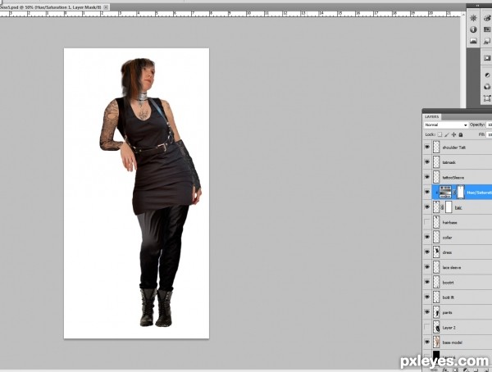Hide the tattooSleeve layer

pos(427,177)
